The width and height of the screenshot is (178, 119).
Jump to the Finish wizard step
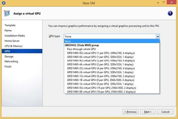pyautogui.click(x=8, y=66)
